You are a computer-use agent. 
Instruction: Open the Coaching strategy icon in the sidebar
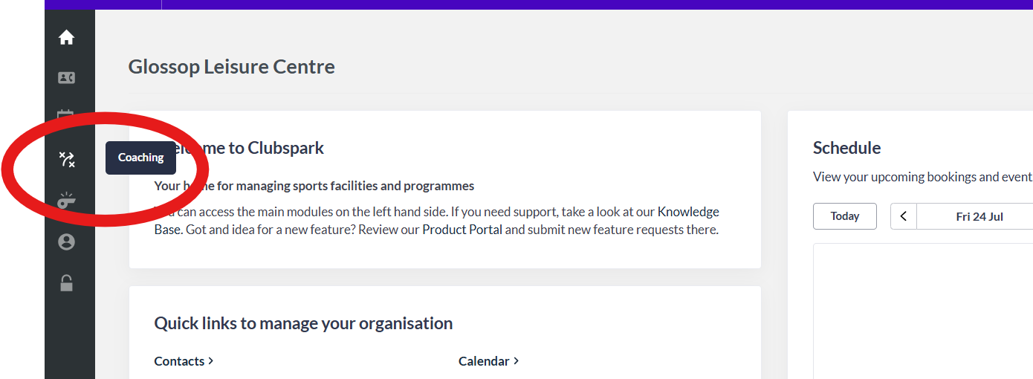point(66,158)
